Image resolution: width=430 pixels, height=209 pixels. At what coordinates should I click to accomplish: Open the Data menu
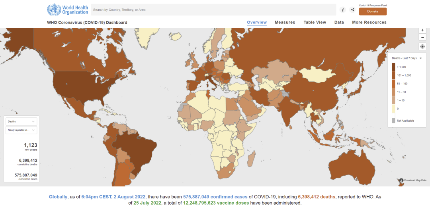(x=339, y=23)
